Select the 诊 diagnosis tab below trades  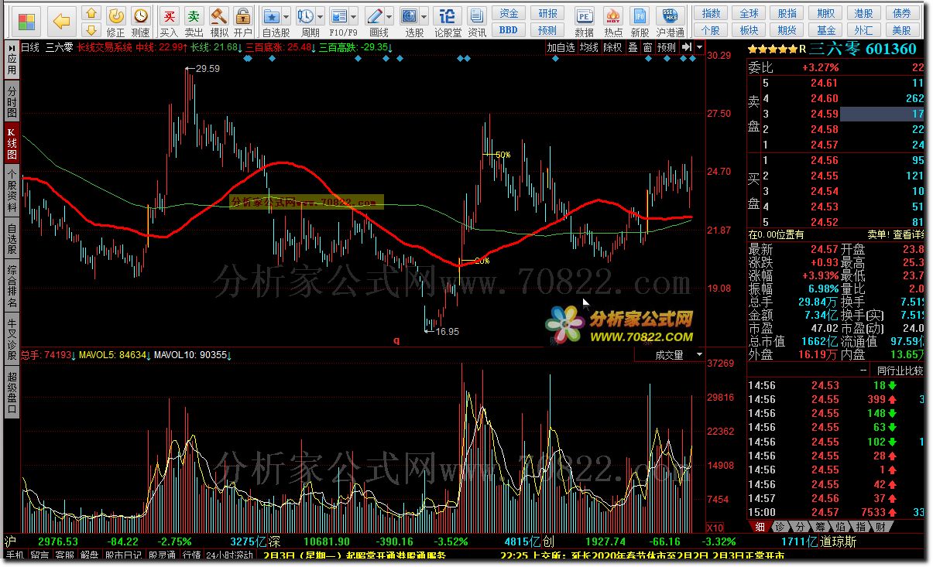[779, 527]
